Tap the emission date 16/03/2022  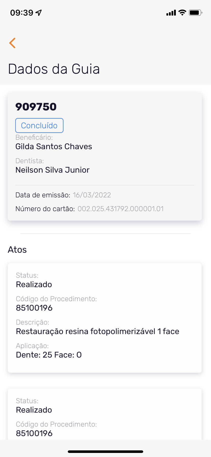[x=92, y=195]
